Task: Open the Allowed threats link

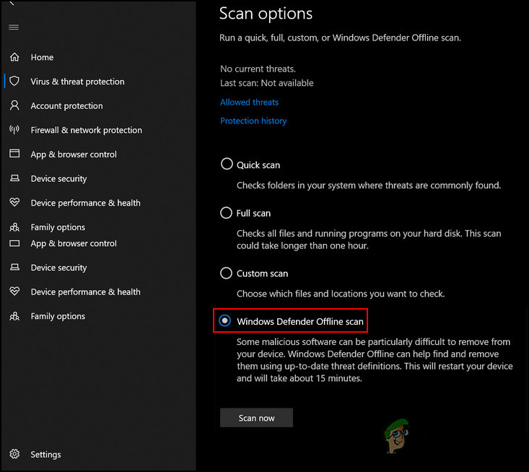Action: (x=249, y=102)
